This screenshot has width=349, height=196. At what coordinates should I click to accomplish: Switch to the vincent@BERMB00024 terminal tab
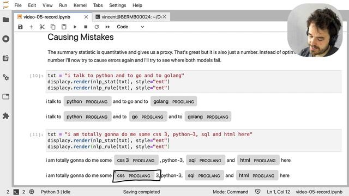click(131, 17)
